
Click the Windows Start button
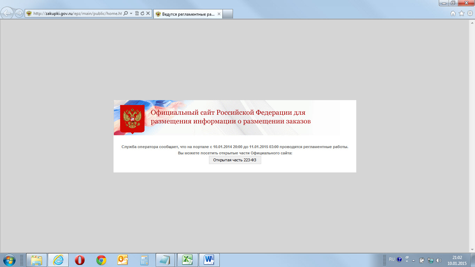tap(8, 260)
